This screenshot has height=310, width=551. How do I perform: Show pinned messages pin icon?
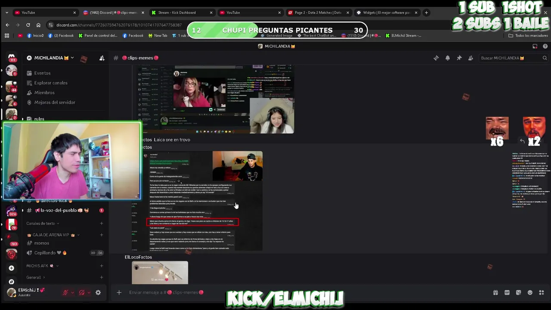(x=459, y=58)
